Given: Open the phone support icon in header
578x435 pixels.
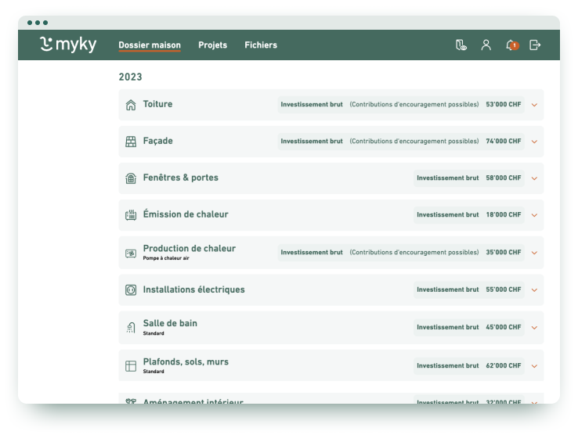Looking at the screenshot, I should 461,45.
